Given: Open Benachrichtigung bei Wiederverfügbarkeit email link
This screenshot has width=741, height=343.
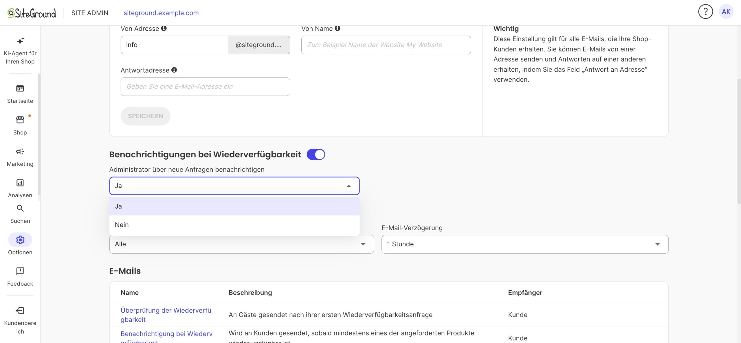Looking at the screenshot, I should click(166, 337).
